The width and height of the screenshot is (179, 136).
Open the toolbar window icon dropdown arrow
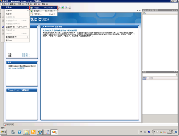68,7
